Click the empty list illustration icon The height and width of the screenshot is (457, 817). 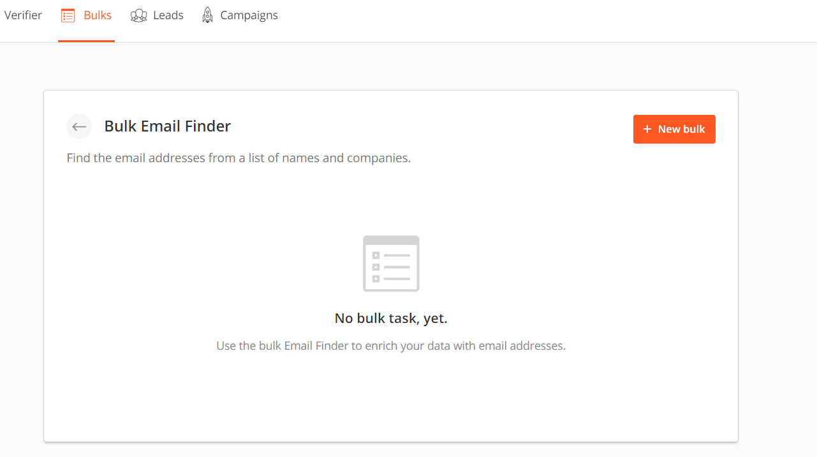click(x=391, y=264)
